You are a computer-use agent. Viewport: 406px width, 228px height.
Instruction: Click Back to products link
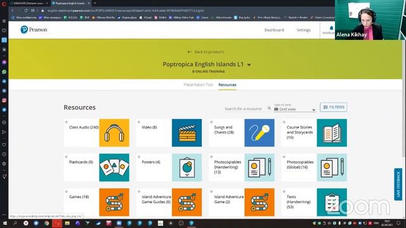[206, 52]
